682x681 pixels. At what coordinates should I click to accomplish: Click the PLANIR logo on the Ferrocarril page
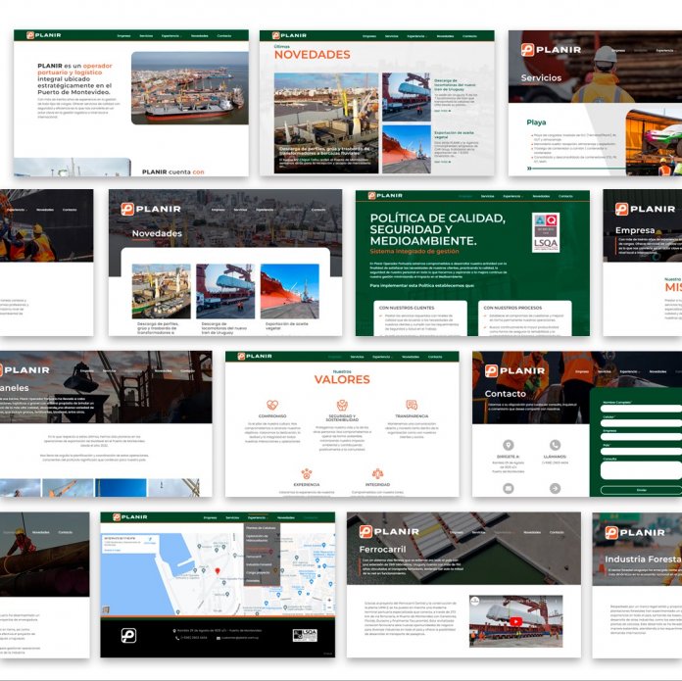[389, 531]
